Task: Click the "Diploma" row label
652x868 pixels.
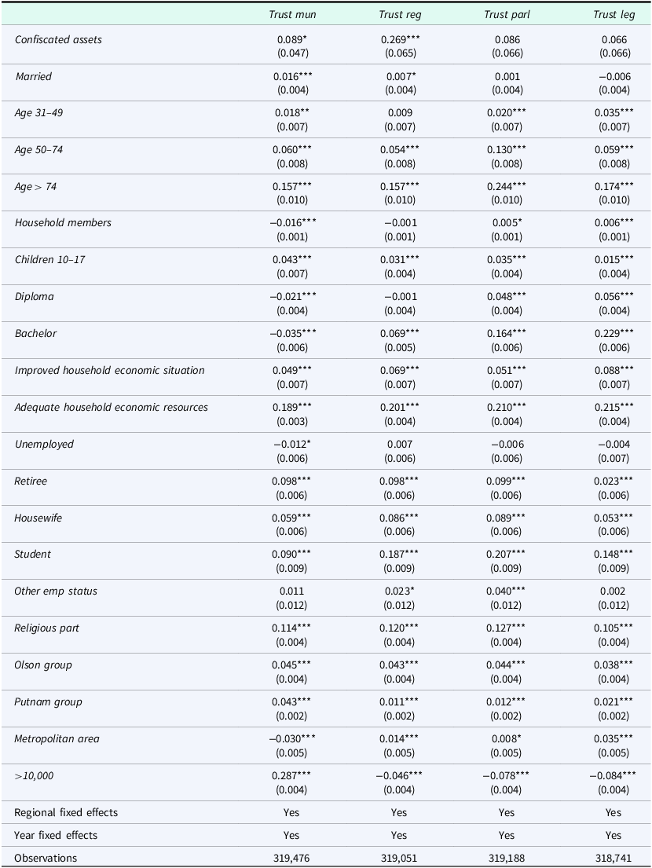Action: click(35, 296)
